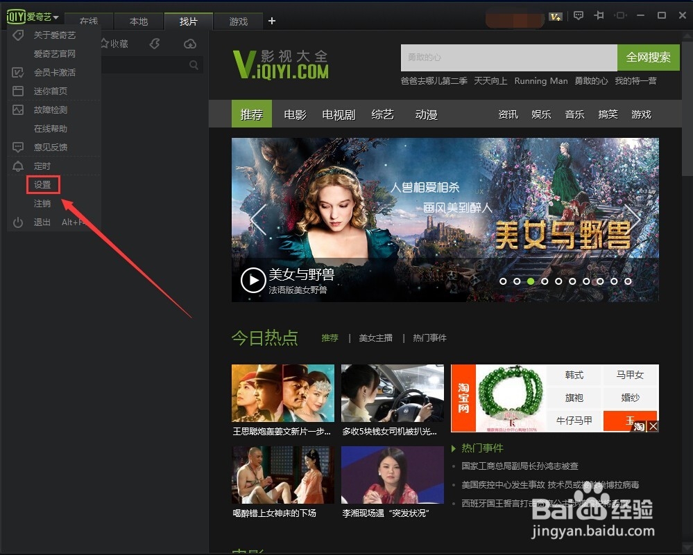Open the 李湘现场遇突发状况 thumbnail
This screenshot has width=693, height=555.
[x=393, y=475]
